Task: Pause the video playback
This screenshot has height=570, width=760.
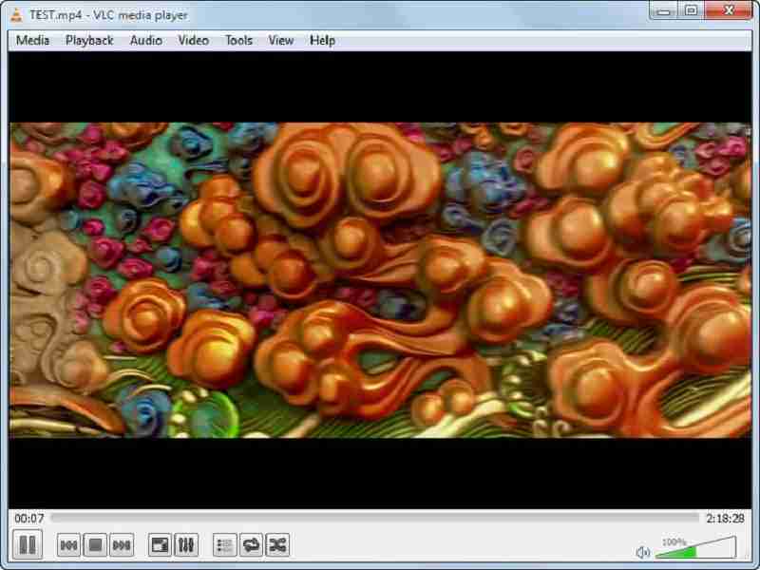Action: pyautogui.click(x=28, y=545)
